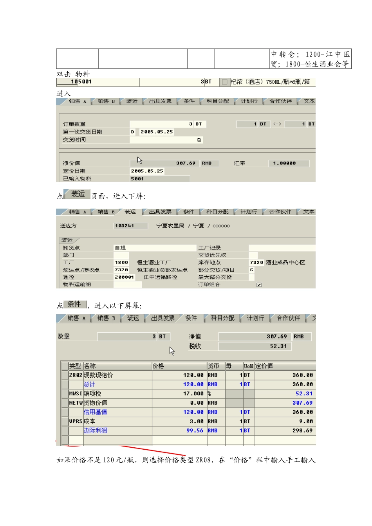Viewport: 372px width, 526px height.
Task: Click the 工厂 field 1800
Action: (x=121, y=263)
